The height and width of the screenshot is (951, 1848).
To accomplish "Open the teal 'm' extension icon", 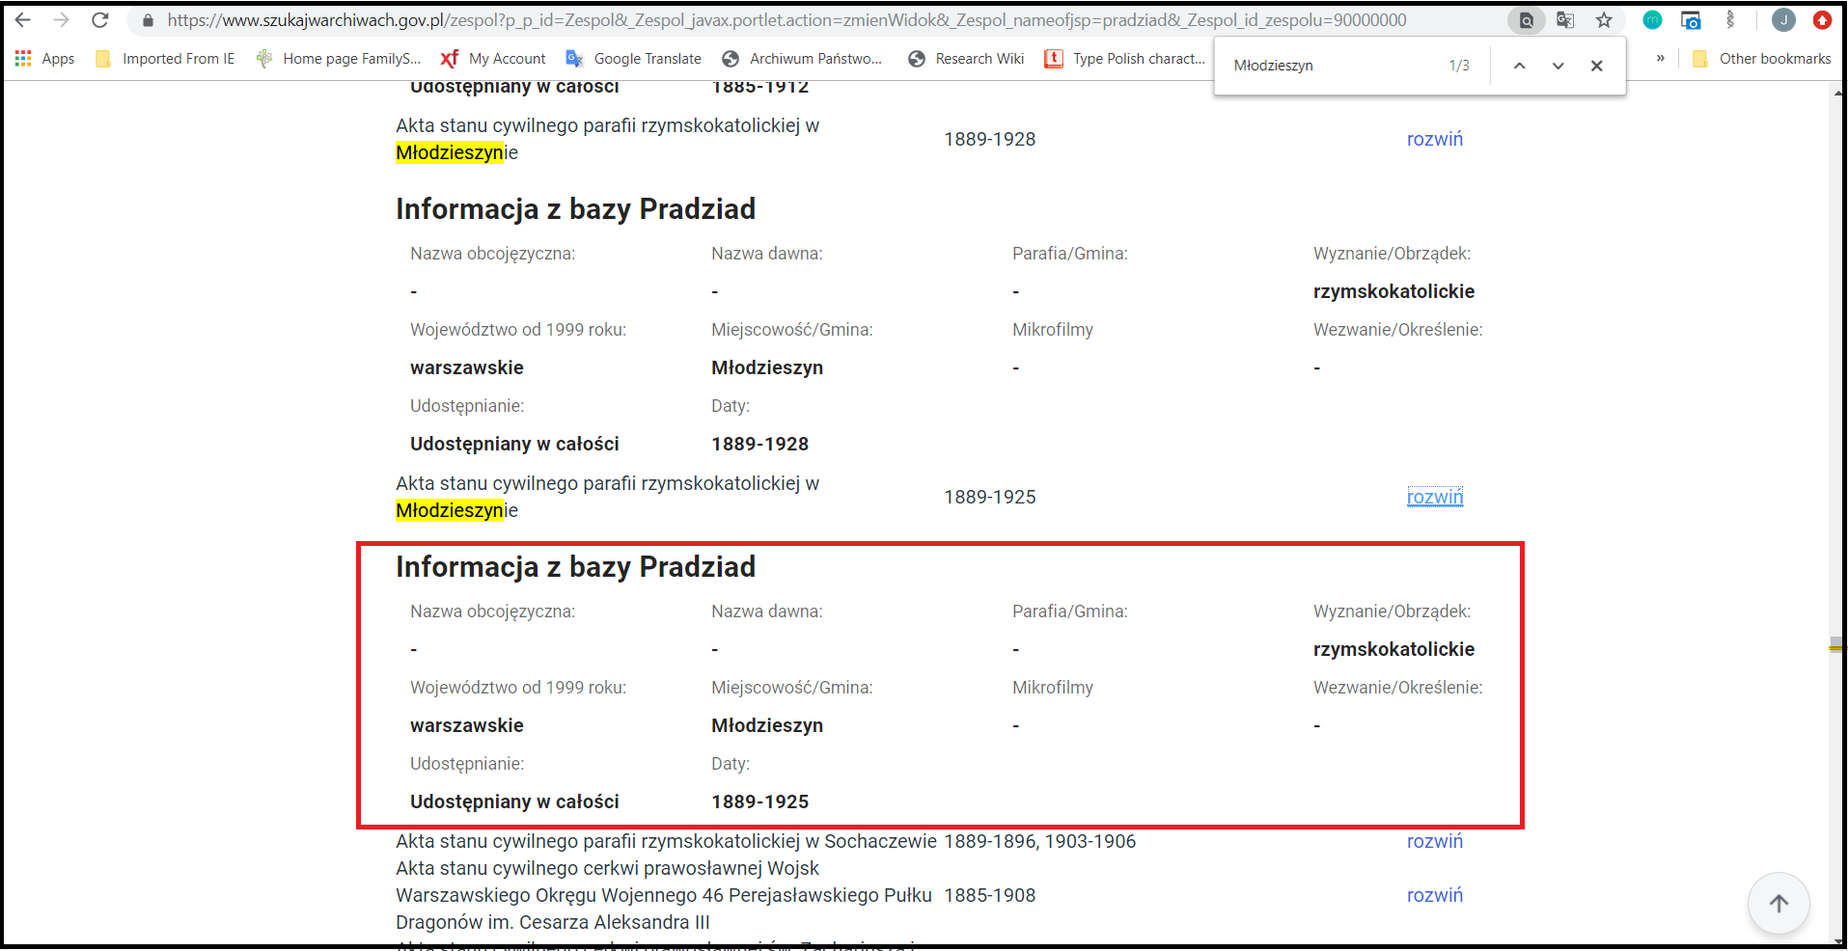I will click(x=1651, y=19).
